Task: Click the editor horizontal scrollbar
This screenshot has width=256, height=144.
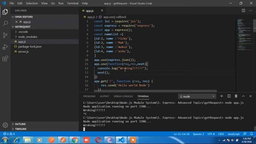Action: [x=155, y=91]
